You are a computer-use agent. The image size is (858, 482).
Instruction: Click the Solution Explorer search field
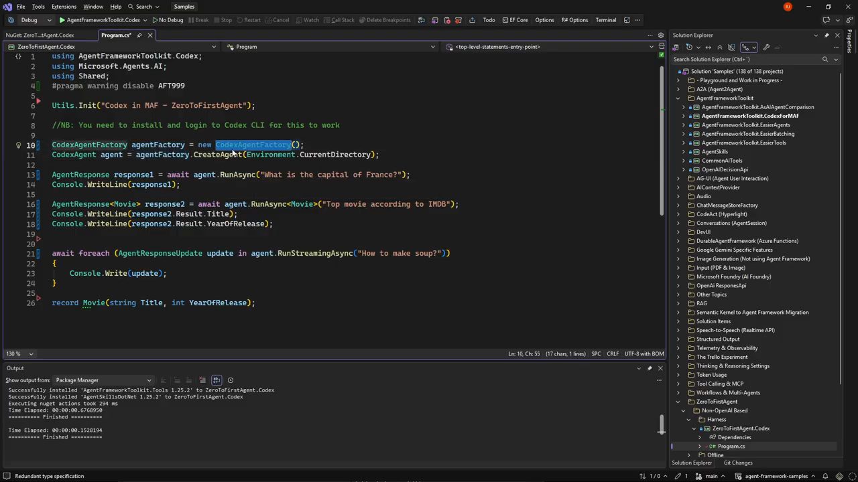click(745, 59)
